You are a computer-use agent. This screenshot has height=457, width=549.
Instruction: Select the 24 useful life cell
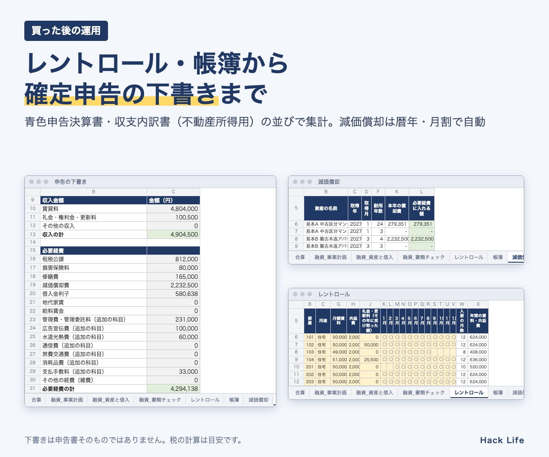pos(378,224)
